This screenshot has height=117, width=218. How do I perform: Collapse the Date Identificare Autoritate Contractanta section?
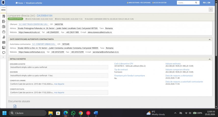(209, 39)
